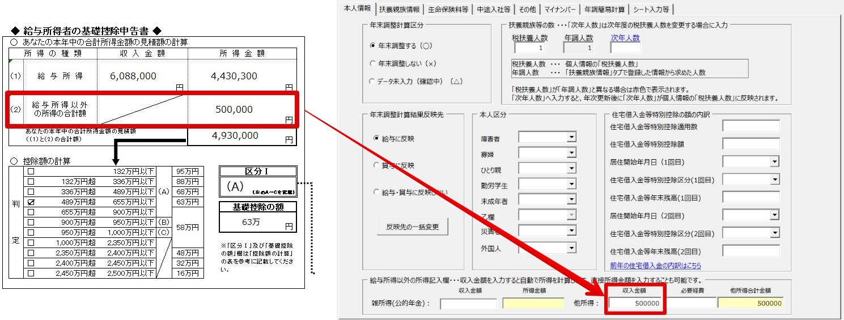This screenshot has width=844, height=320.
Task: Select the 賞与に反映 radio button
Action: [x=376, y=166]
